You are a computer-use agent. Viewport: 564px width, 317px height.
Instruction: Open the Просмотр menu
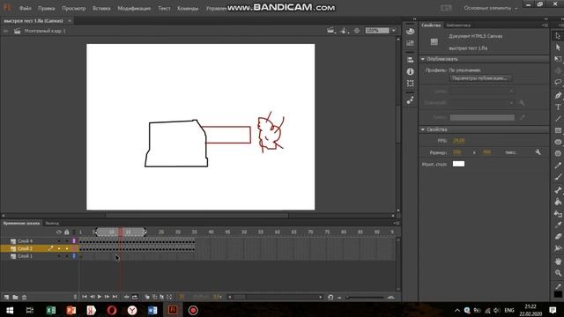coord(74,8)
